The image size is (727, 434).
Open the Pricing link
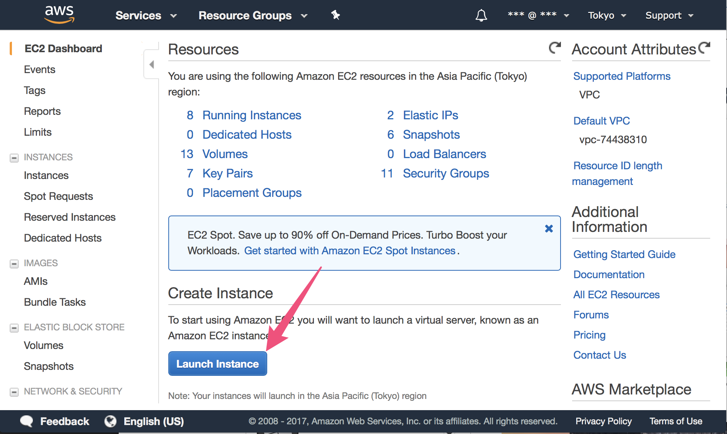tap(590, 335)
